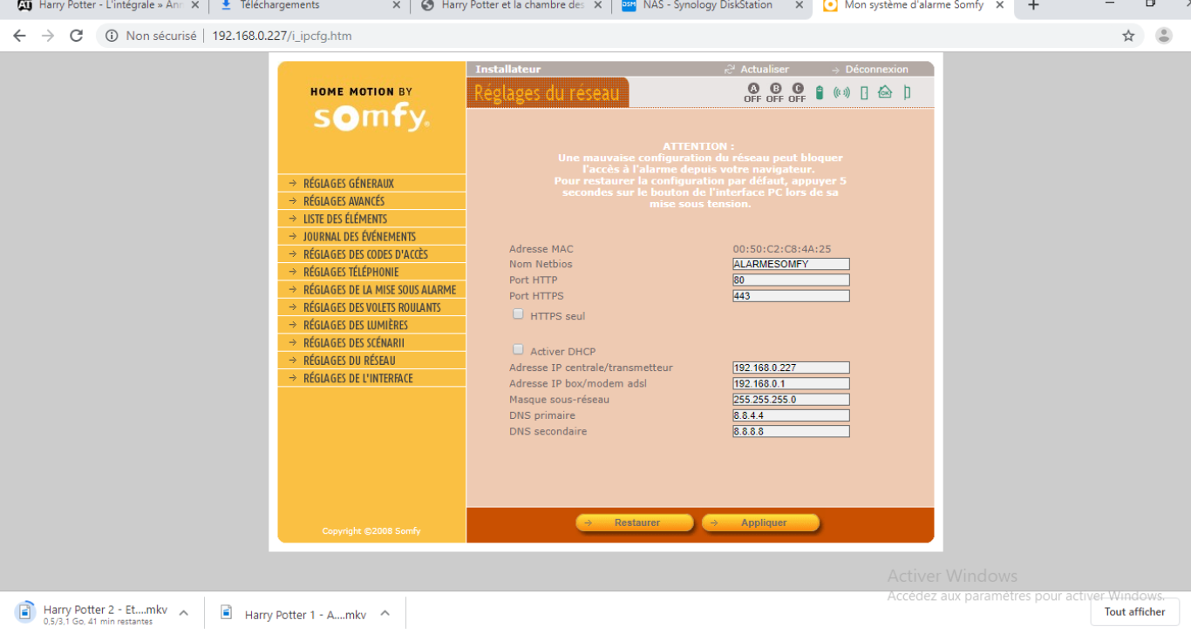The image size is (1191, 634).
Task: Check zone C OFF status icon
Action: (x=797, y=93)
